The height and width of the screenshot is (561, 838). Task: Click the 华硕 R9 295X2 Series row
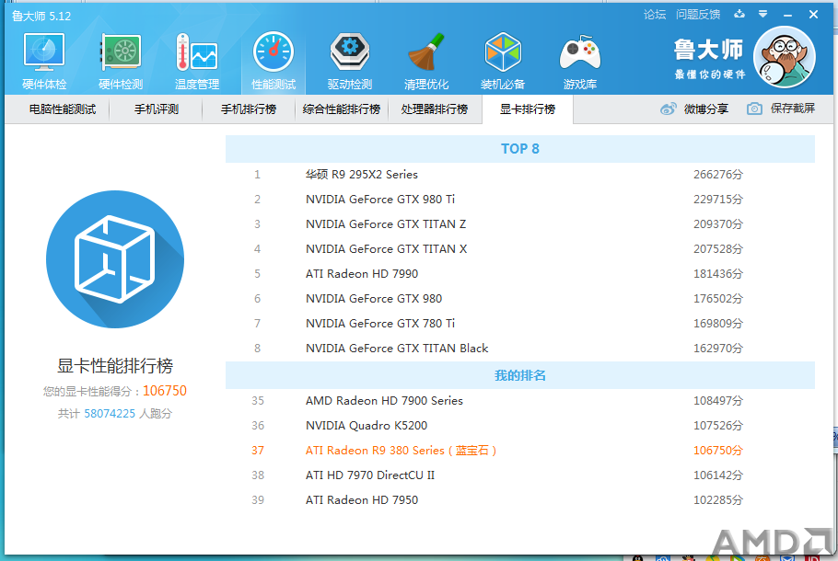520,175
